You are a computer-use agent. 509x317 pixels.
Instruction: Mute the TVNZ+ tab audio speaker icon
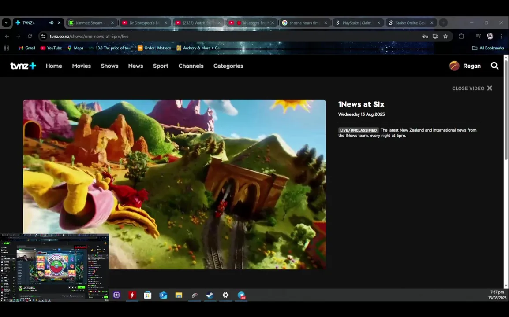pos(51,23)
